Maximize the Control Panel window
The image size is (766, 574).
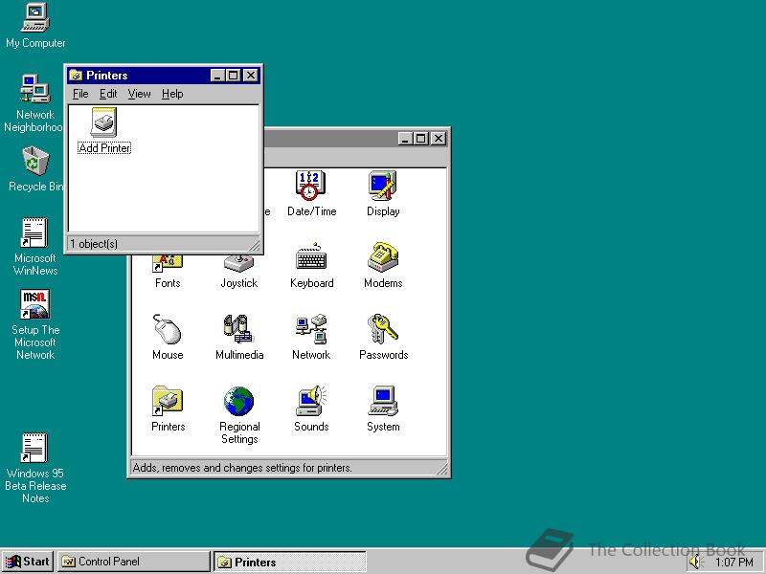click(420, 139)
